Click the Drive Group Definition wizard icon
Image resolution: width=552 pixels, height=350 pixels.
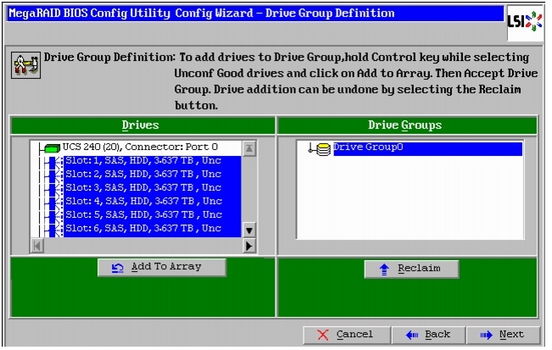click(25, 64)
